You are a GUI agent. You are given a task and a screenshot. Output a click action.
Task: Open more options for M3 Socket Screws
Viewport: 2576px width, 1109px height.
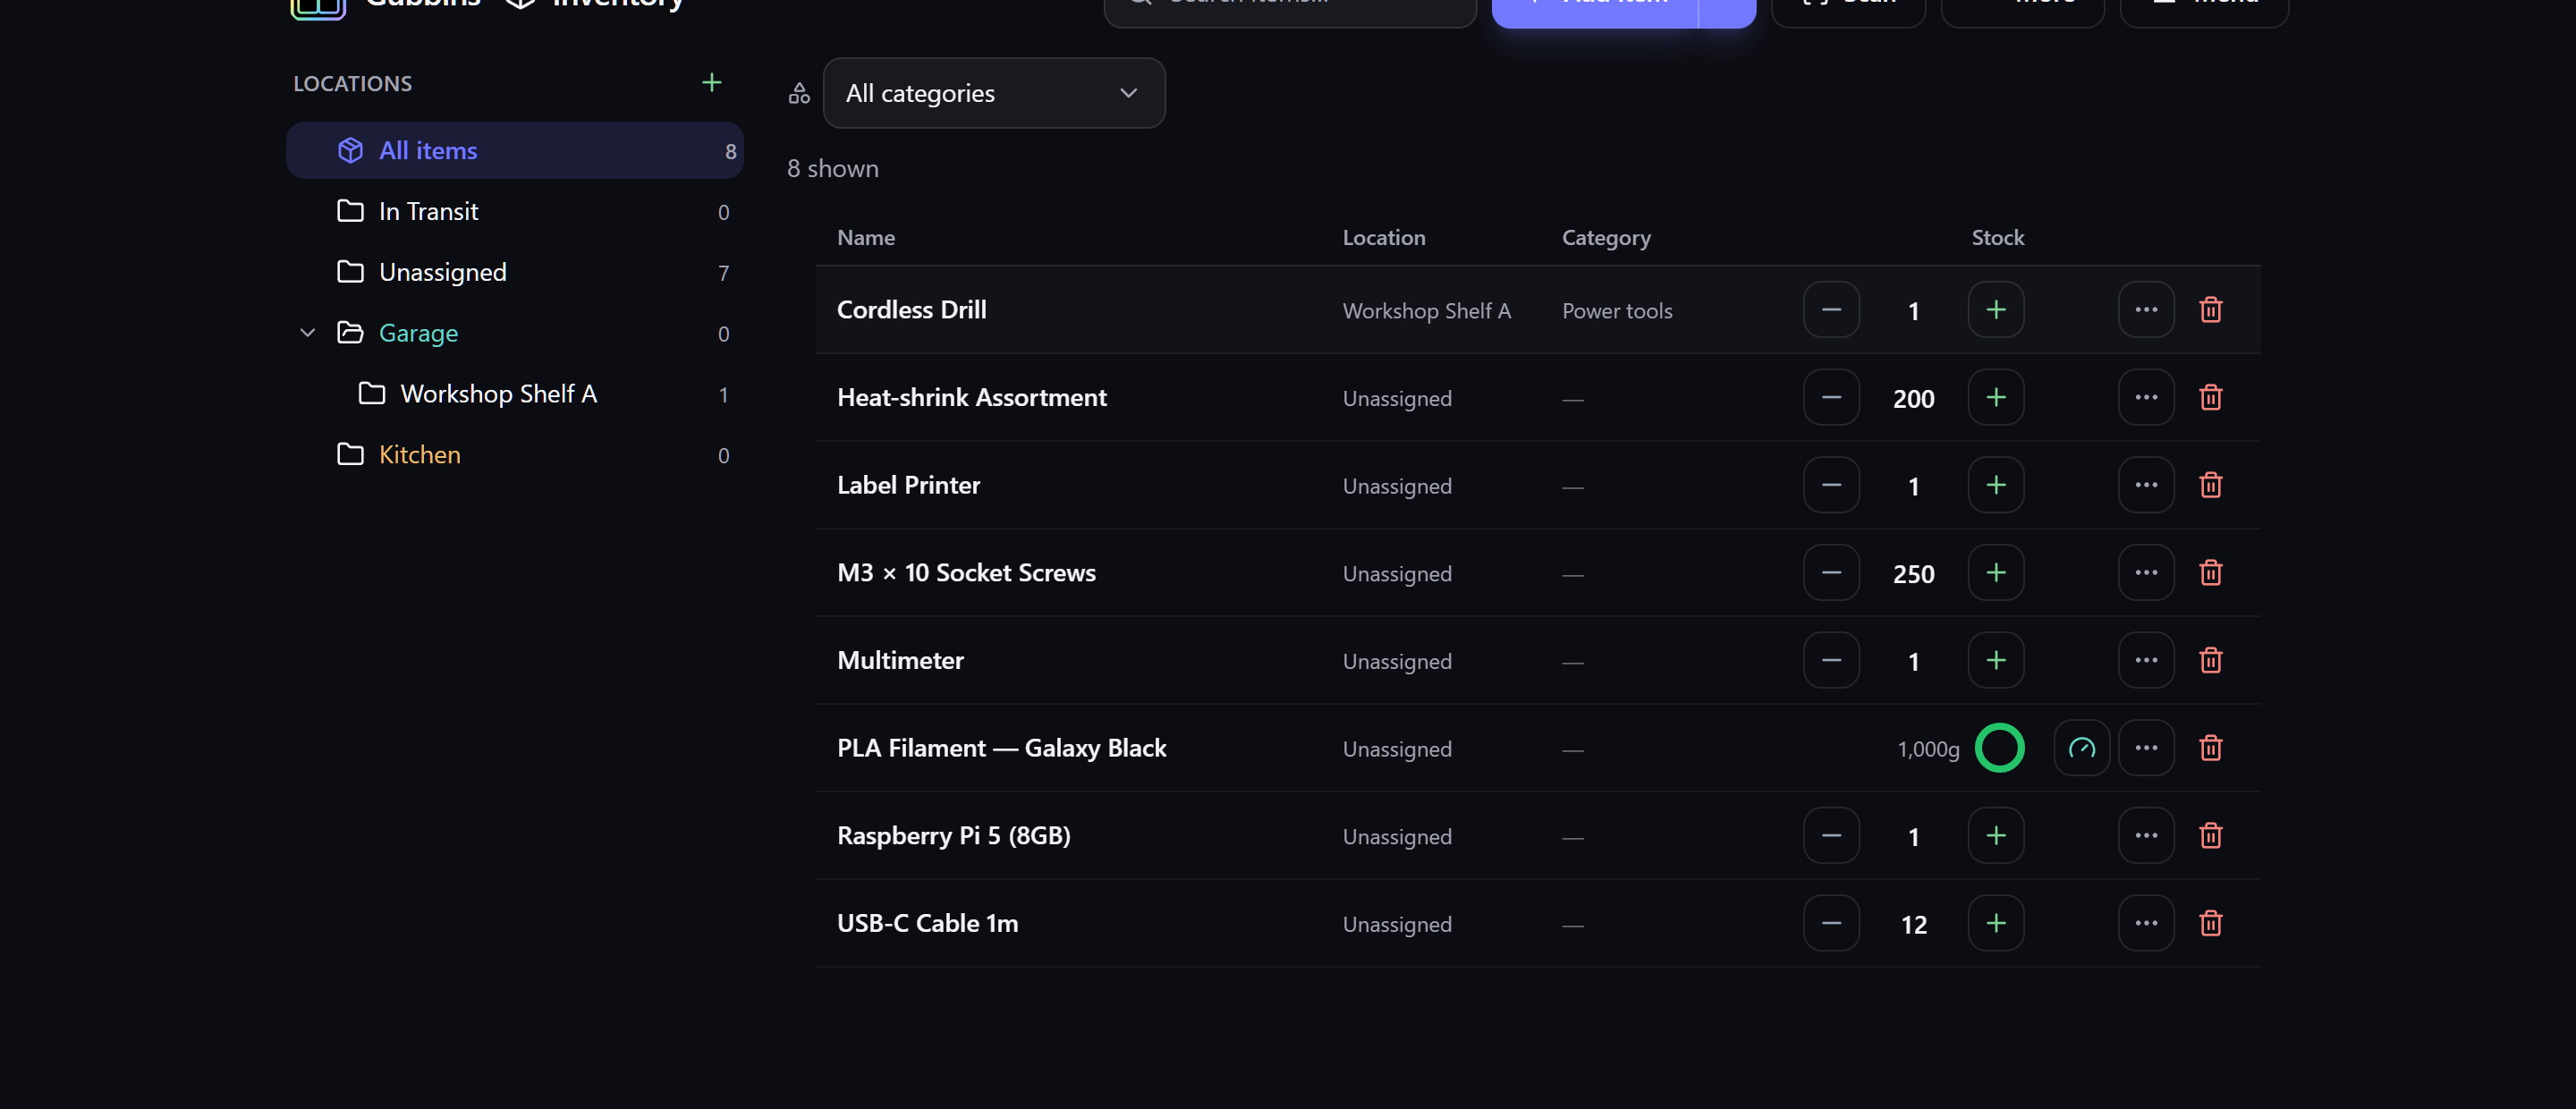click(2145, 573)
